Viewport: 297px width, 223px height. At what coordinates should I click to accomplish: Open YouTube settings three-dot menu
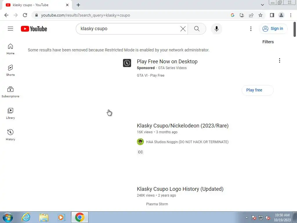pos(251,29)
